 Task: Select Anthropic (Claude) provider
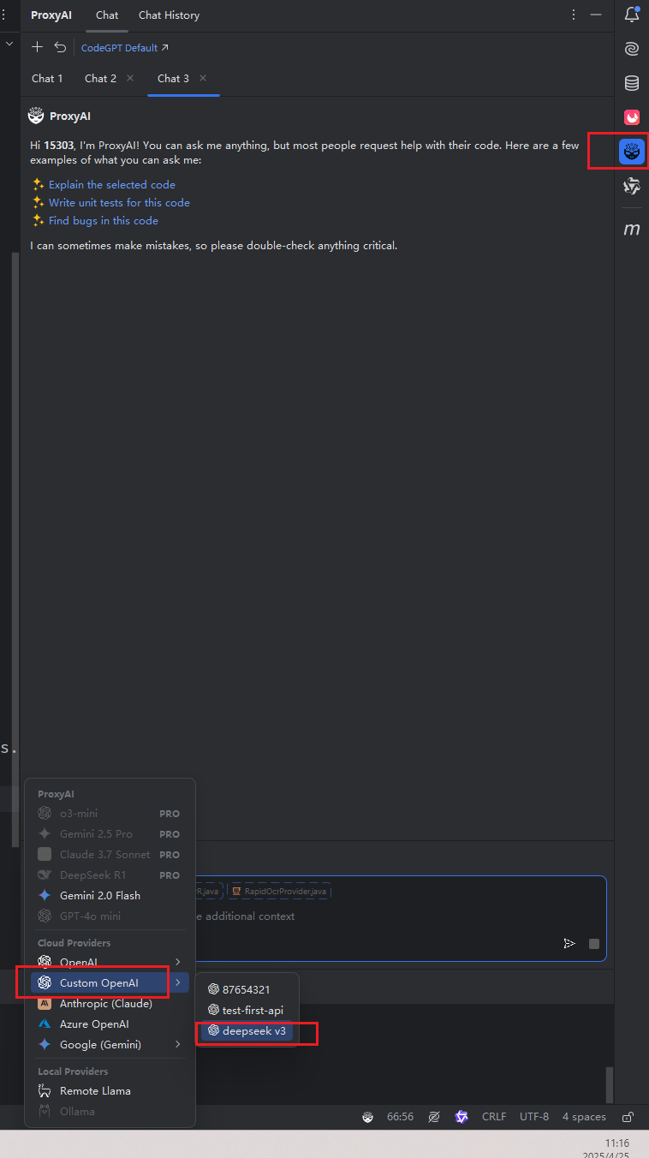pos(110,1004)
